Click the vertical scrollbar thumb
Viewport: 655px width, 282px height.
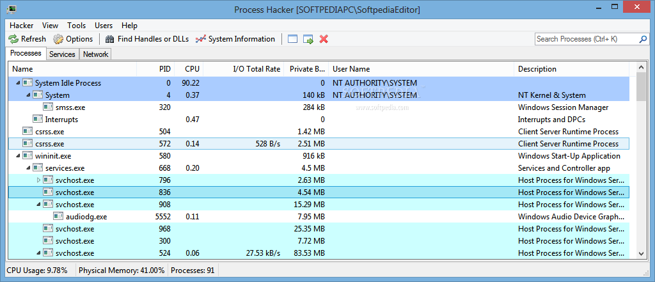pos(641,86)
